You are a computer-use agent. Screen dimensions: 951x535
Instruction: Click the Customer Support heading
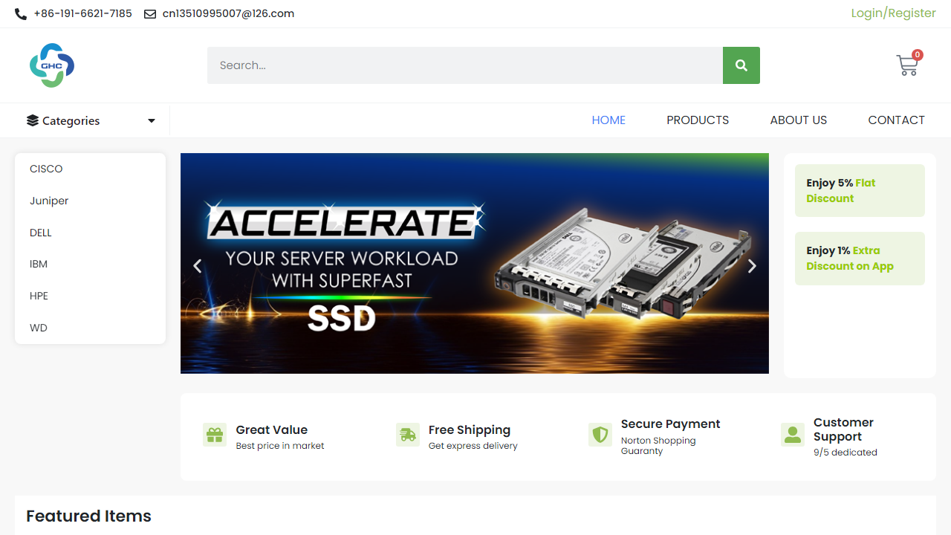pyautogui.click(x=843, y=429)
